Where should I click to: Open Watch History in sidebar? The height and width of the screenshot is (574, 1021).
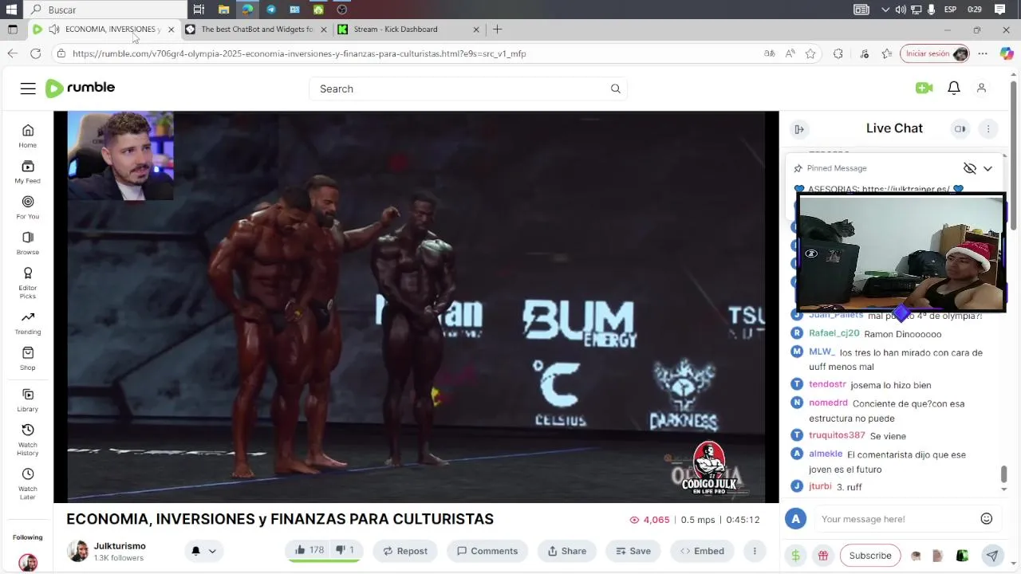click(28, 440)
